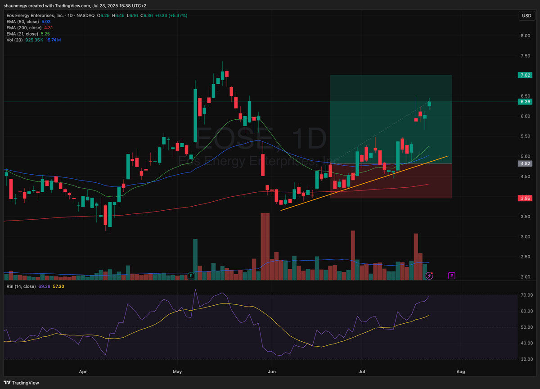This screenshot has width=540, height=389.
Task: Click the EMA 50 value 5.03
Action: [x=45, y=21]
